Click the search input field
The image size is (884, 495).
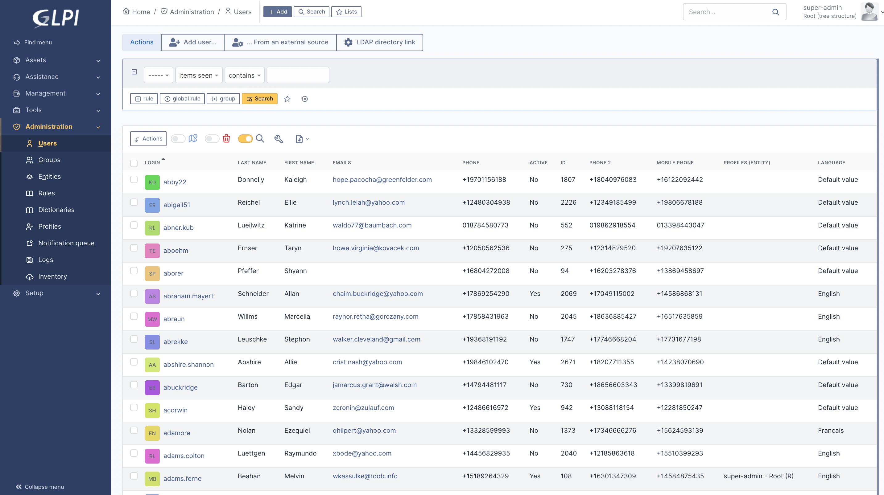[727, 11]
